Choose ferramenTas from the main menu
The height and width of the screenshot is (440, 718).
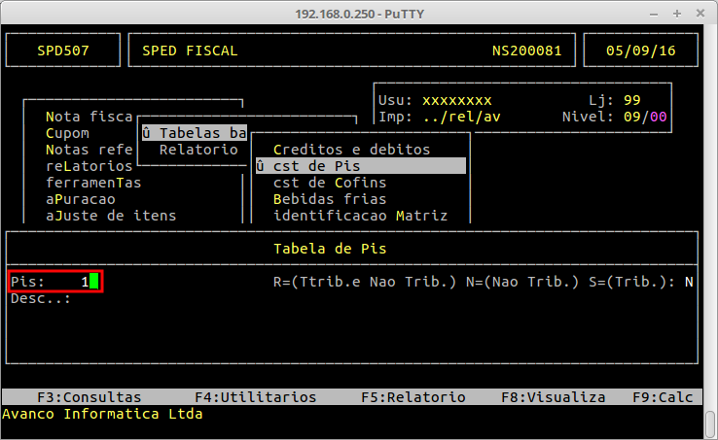pos(93,183)
